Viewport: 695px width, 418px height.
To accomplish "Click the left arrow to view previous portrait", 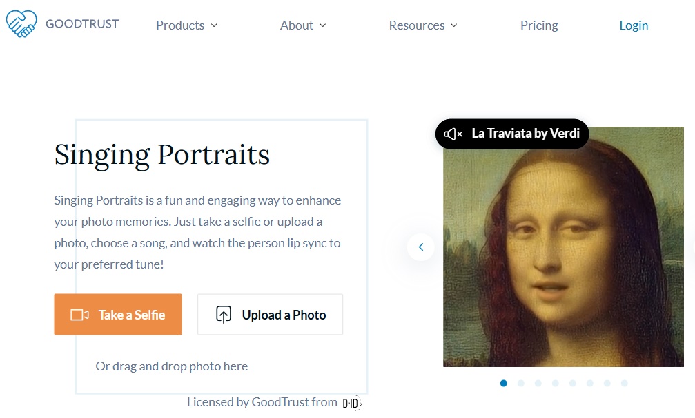I will pos(421,247).
